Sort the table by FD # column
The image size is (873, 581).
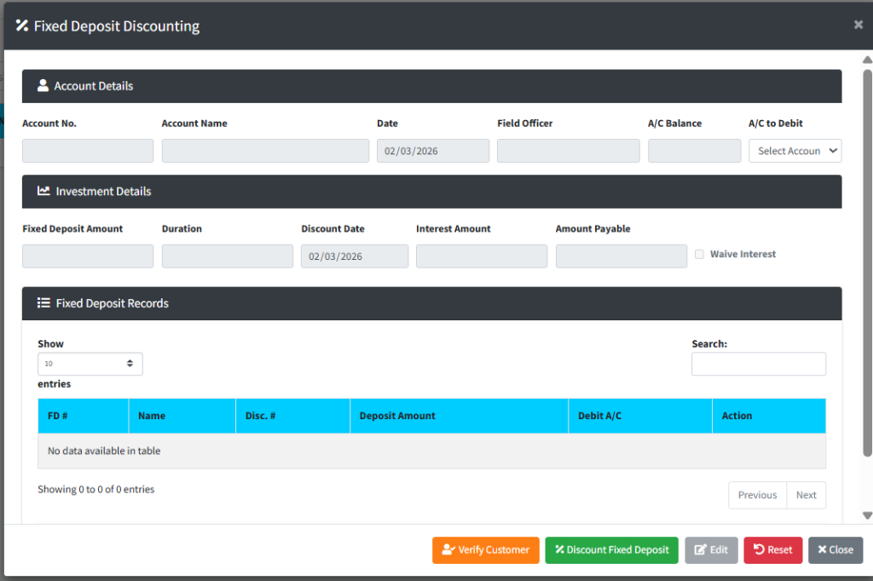click(x=83, y=416)
